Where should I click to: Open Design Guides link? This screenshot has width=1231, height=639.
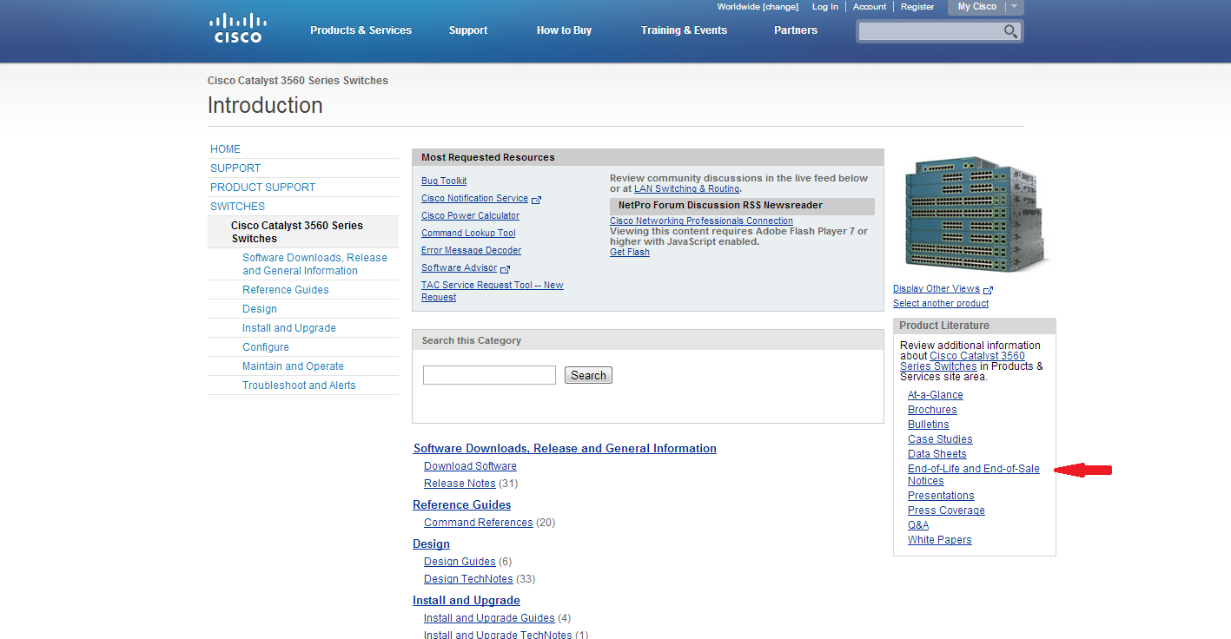click(460, 562)
